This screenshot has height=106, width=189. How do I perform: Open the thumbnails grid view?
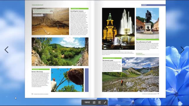pyautogui.click(x=94, y=102)
